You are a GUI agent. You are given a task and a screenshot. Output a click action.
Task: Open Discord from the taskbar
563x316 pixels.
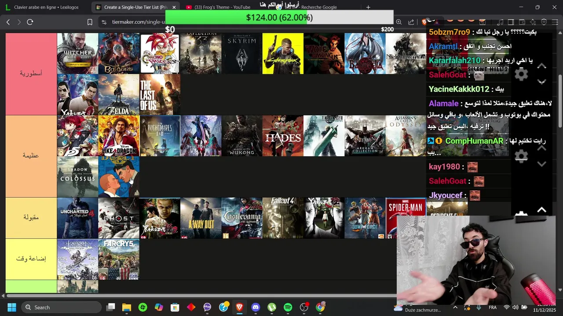coord(256,307)
